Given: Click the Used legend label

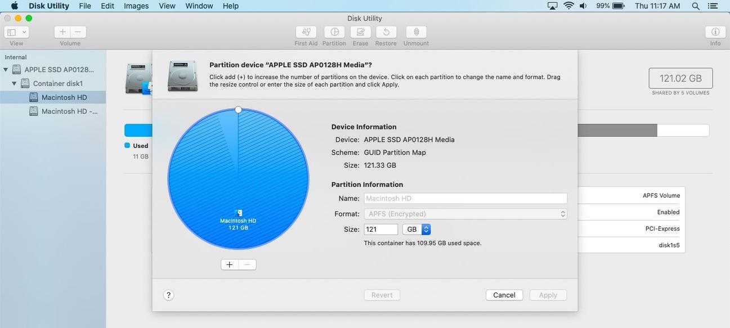Looking at the screenshot, I should [141, 146].
